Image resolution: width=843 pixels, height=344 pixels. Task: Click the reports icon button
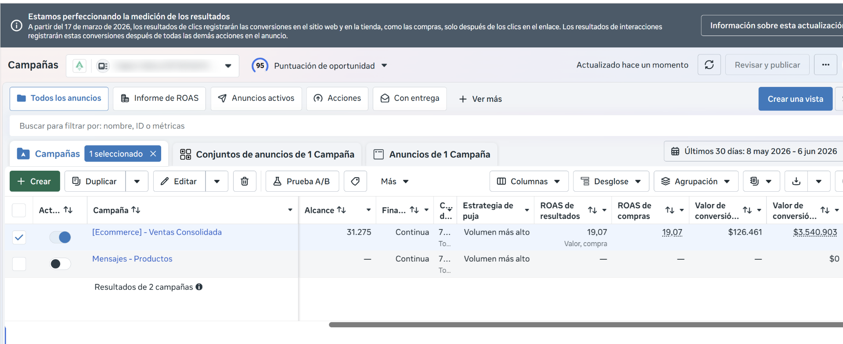pos(761,181)
